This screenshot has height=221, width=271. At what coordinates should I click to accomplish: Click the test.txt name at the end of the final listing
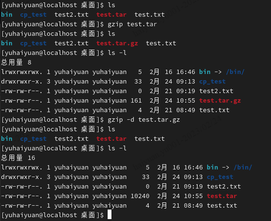222,206
